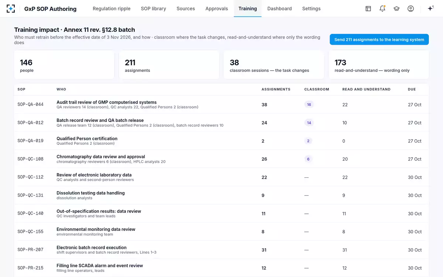This screenshot has width=443, height=277.
Task: Click assignments count 31 in SOP-PR-207 row
Action: coord(264,250)
